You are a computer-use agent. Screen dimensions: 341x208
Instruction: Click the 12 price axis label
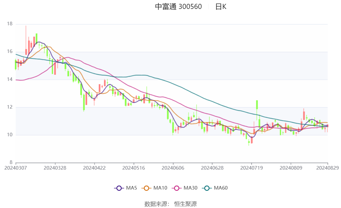10,107
